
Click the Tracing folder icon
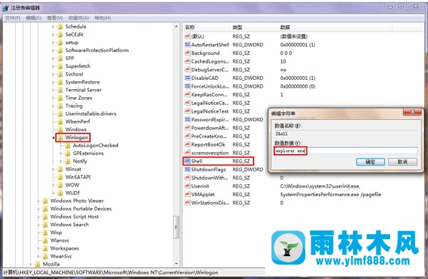[60, 106]
